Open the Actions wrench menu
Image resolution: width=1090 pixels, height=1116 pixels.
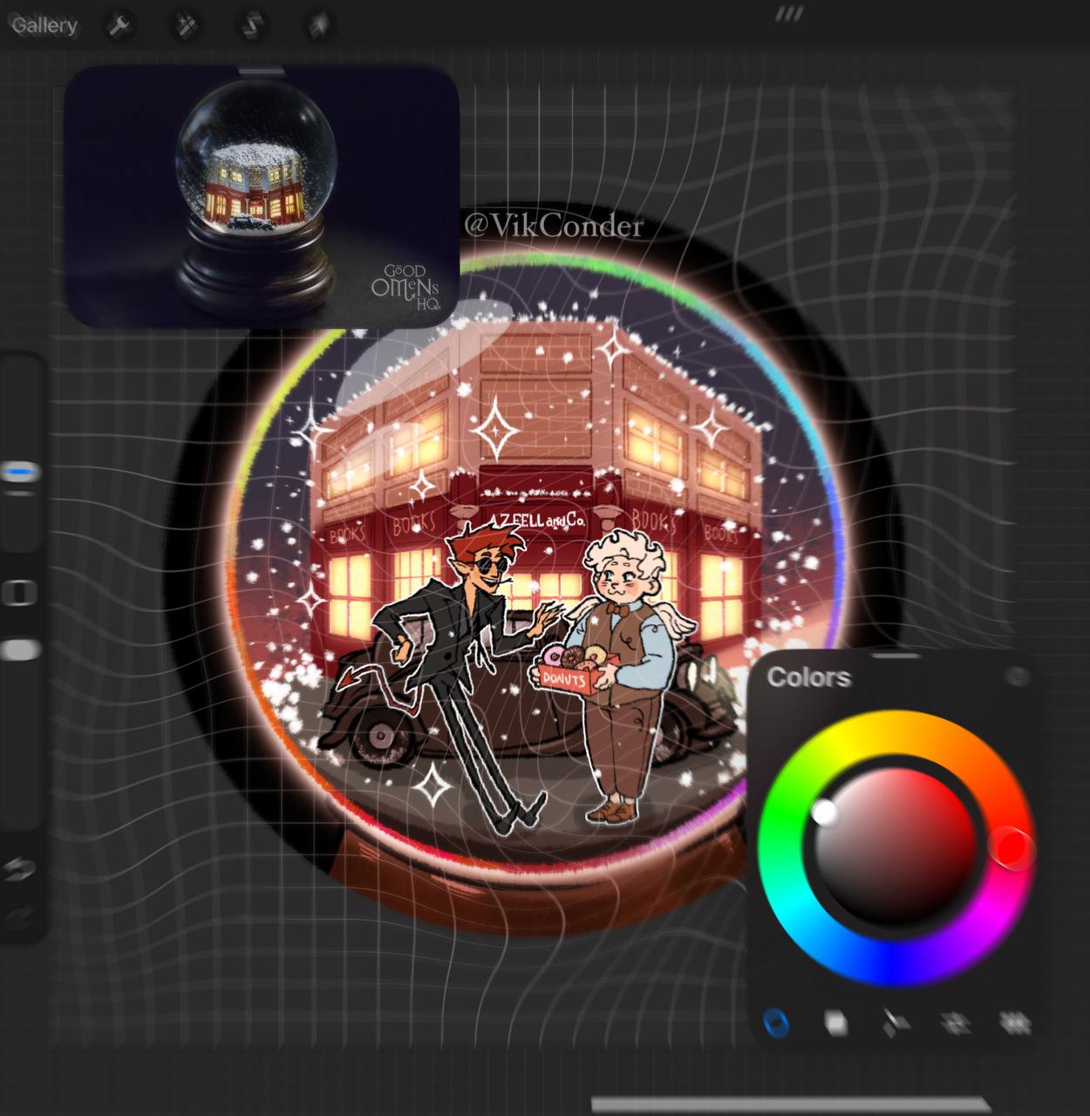click(x=119, y=26)
